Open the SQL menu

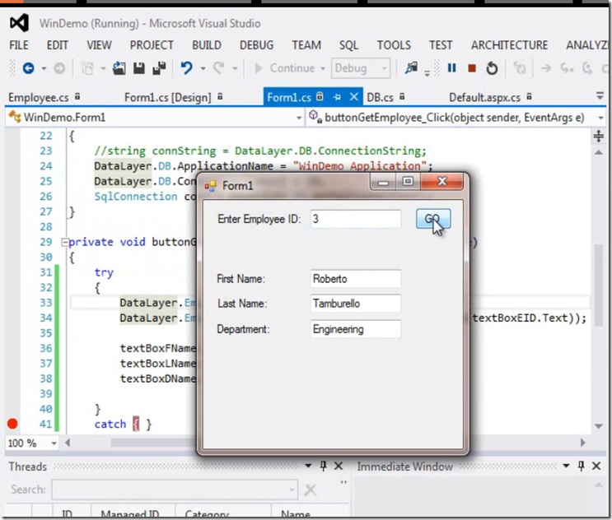click(348, 45)
